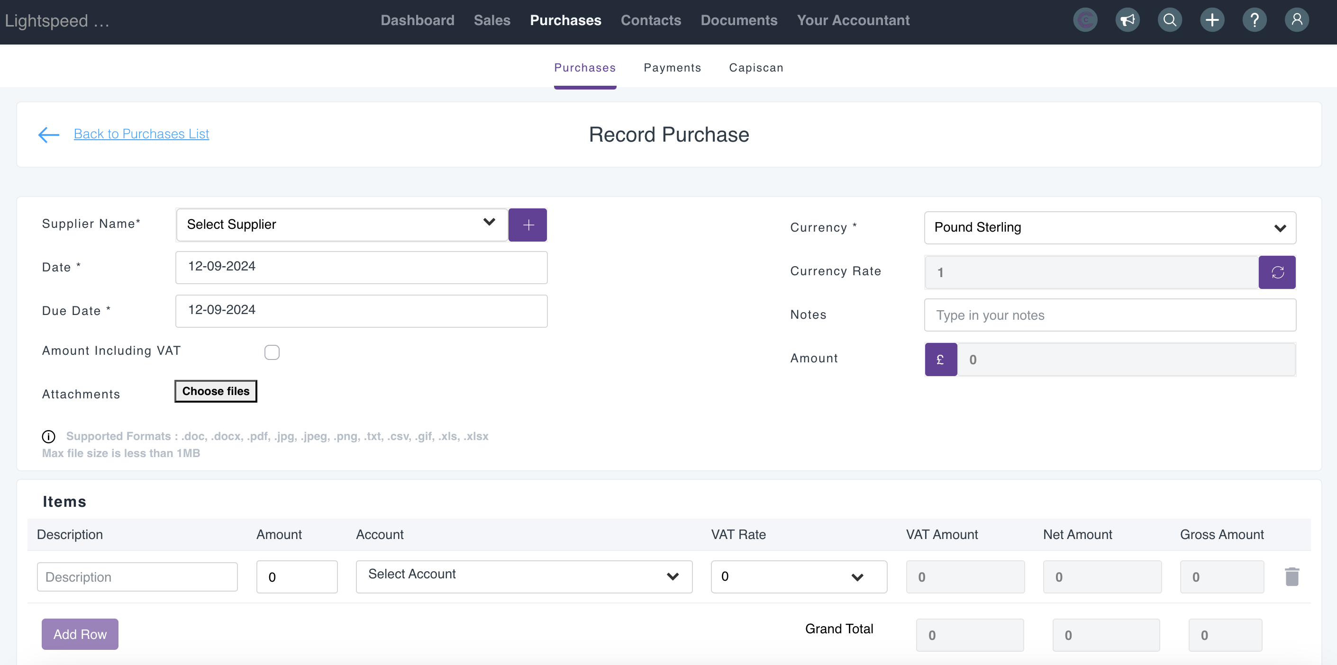Click the add new supplier plus button
The image size is (1337, 665).
pos(528,225)
